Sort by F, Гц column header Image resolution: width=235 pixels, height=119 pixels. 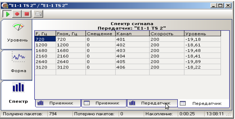(x=45, y=34)
